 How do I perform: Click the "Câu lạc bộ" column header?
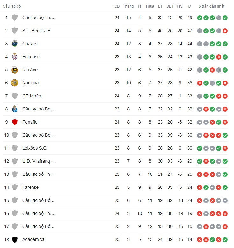[12, 6]
